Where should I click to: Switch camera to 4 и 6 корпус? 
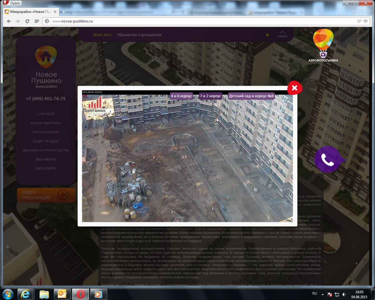coord(181,96)
